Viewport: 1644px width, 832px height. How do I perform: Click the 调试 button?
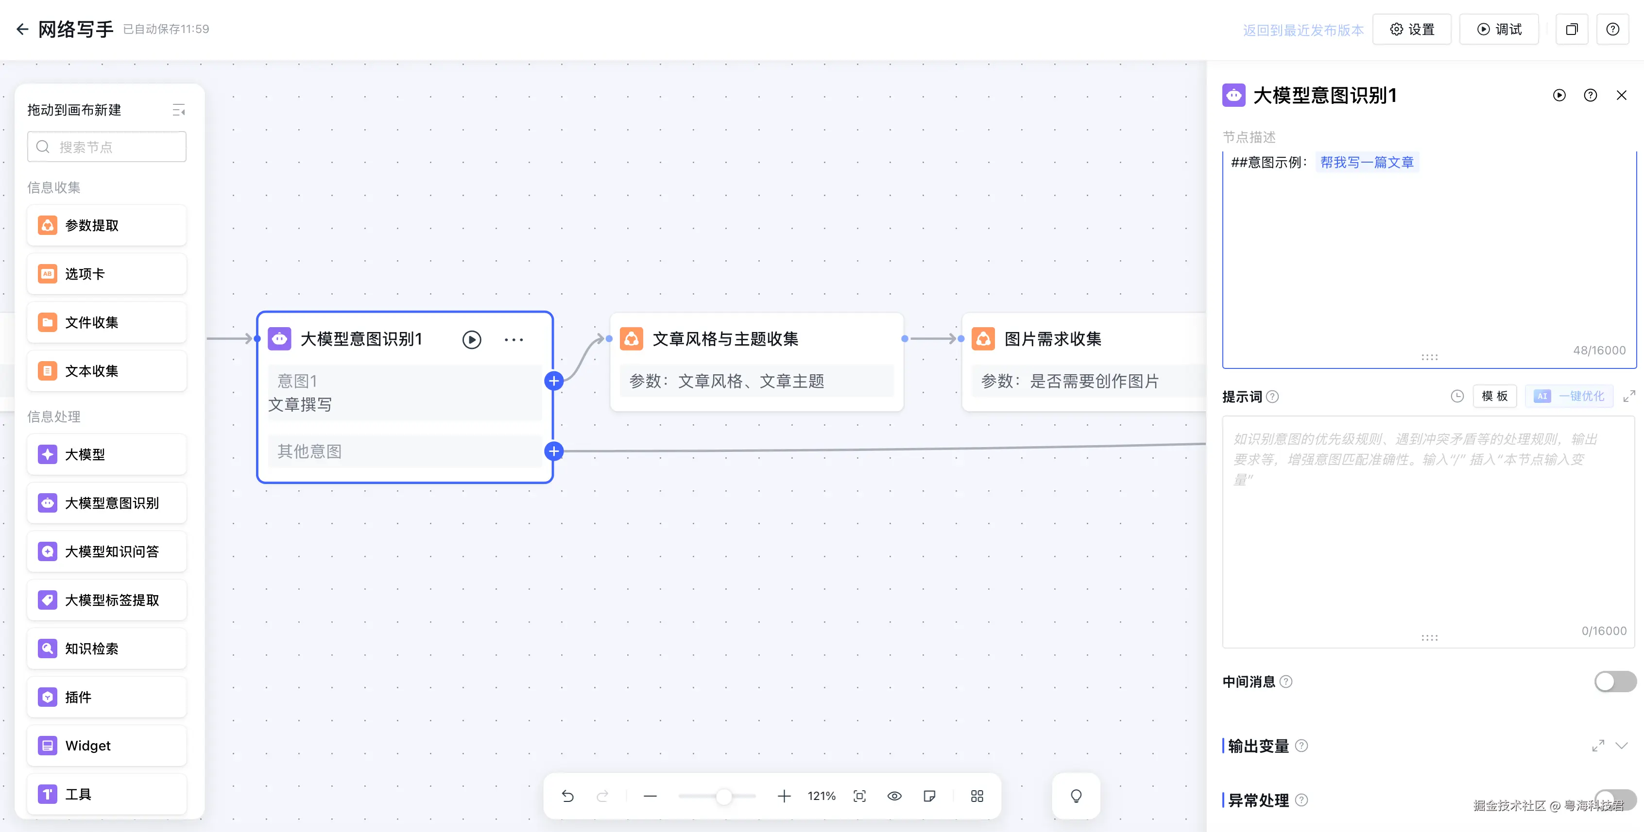[x=1499, y=29]
